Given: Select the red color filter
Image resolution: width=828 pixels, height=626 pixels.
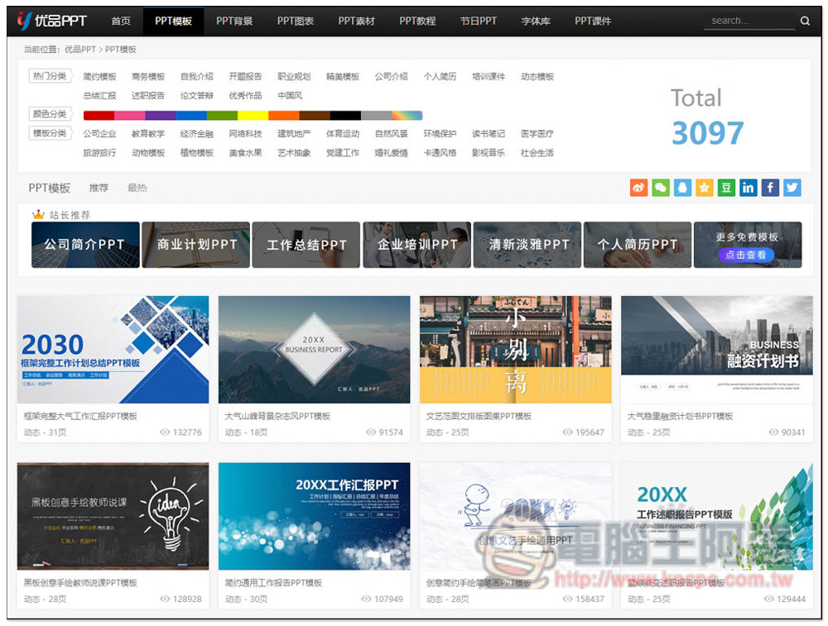Looking at the screenshot, I should coord(99,116).
